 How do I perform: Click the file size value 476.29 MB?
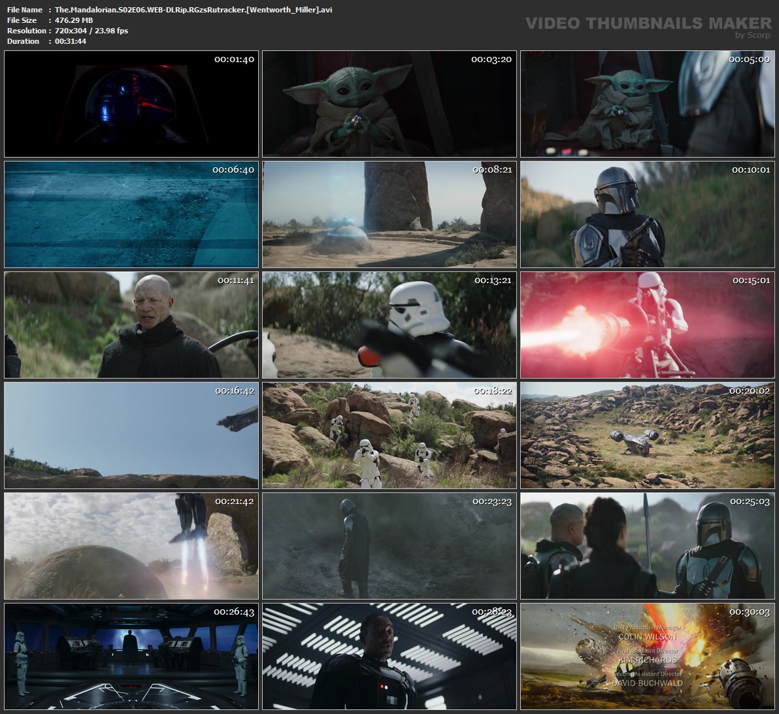[x=74, y=20]
